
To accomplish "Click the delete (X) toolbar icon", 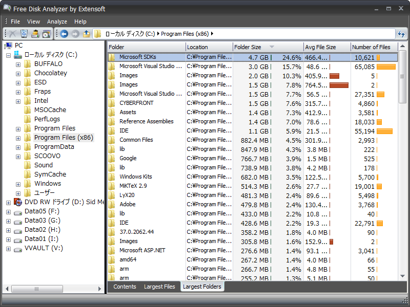I will point(12,34).
